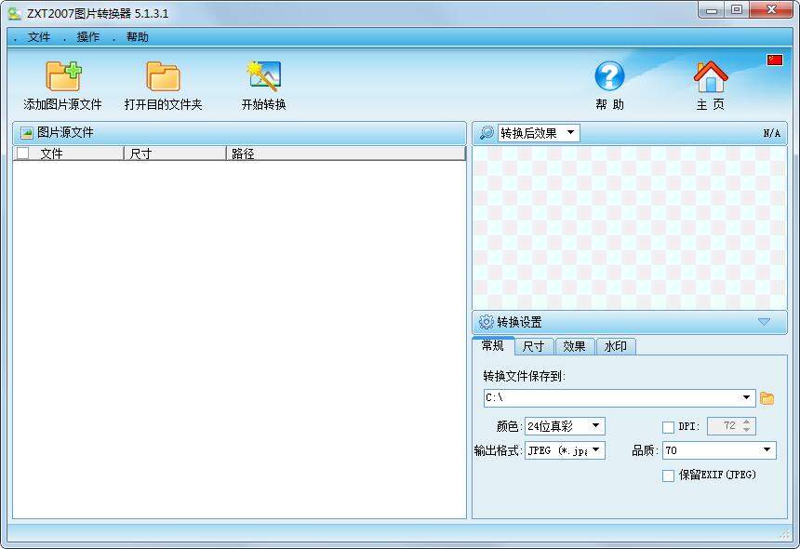Click the C:\ save path field

tap(614, 397)
